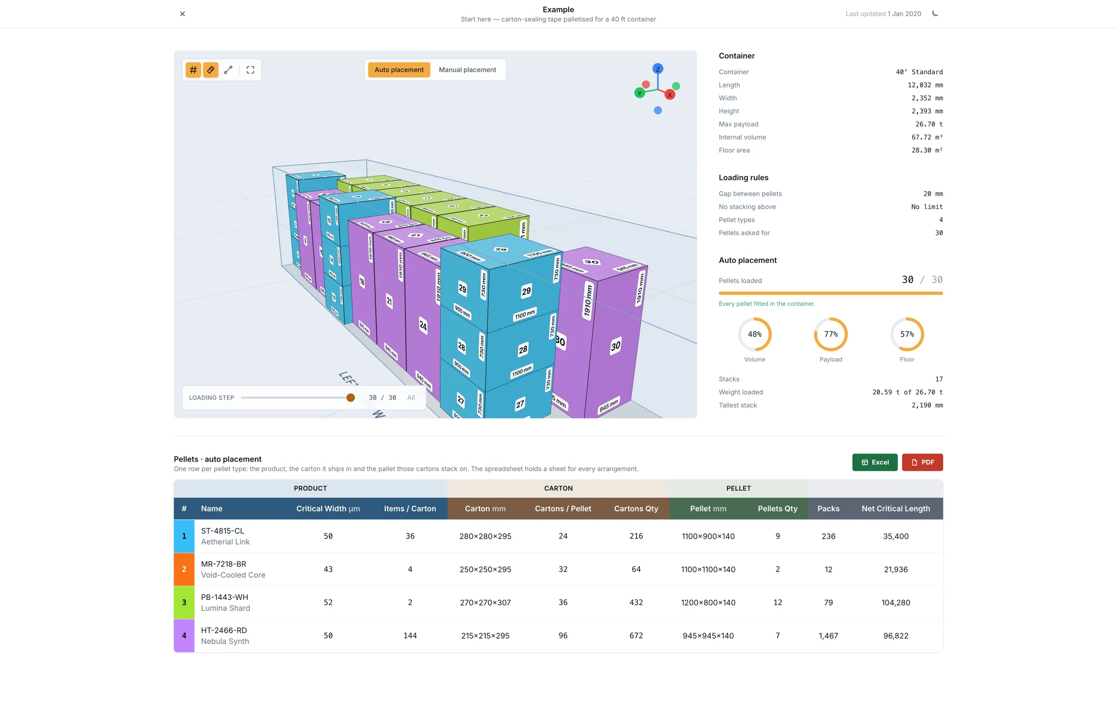Image resolution: width=1117 pixels, height=701 pixels.
Task: Download the PDF report
Action: tap(922, 462)
